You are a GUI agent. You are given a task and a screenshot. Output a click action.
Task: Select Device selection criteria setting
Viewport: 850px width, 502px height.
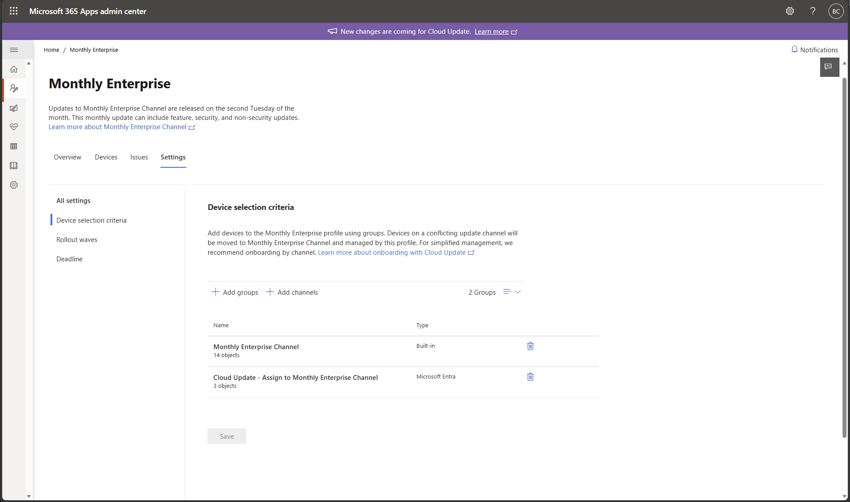[91, 220]
